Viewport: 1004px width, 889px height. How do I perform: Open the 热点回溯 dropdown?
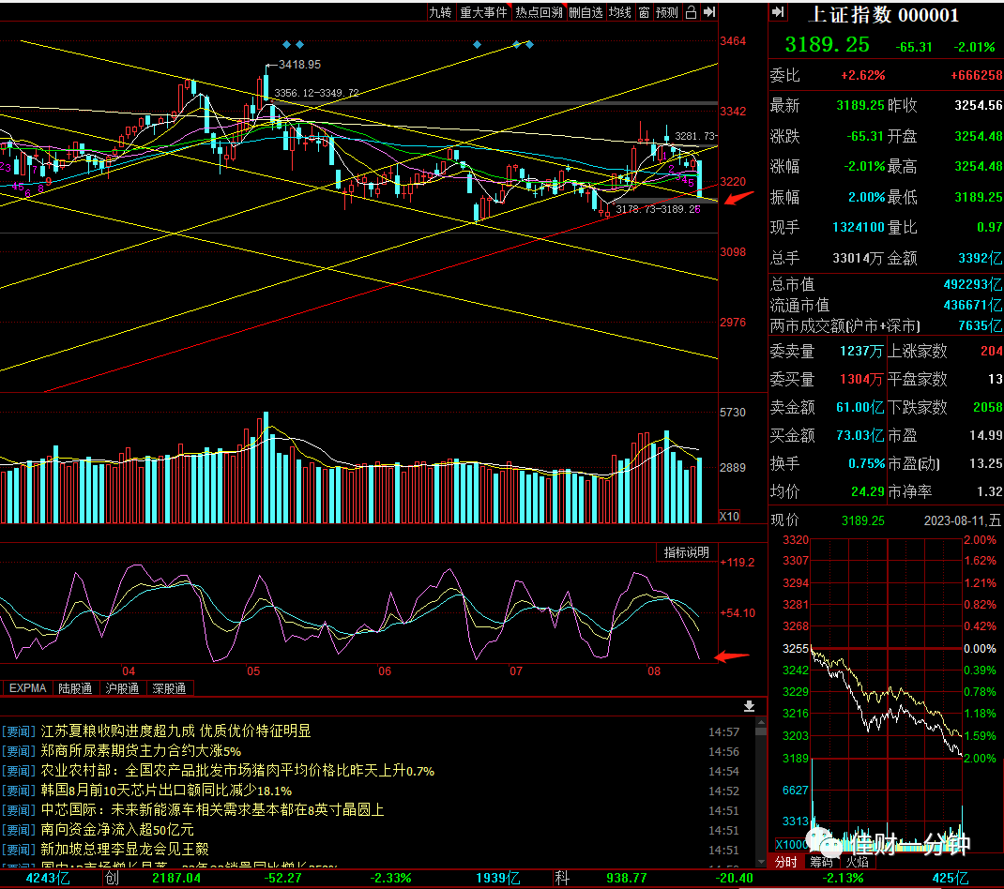click(x=540, y=12)
